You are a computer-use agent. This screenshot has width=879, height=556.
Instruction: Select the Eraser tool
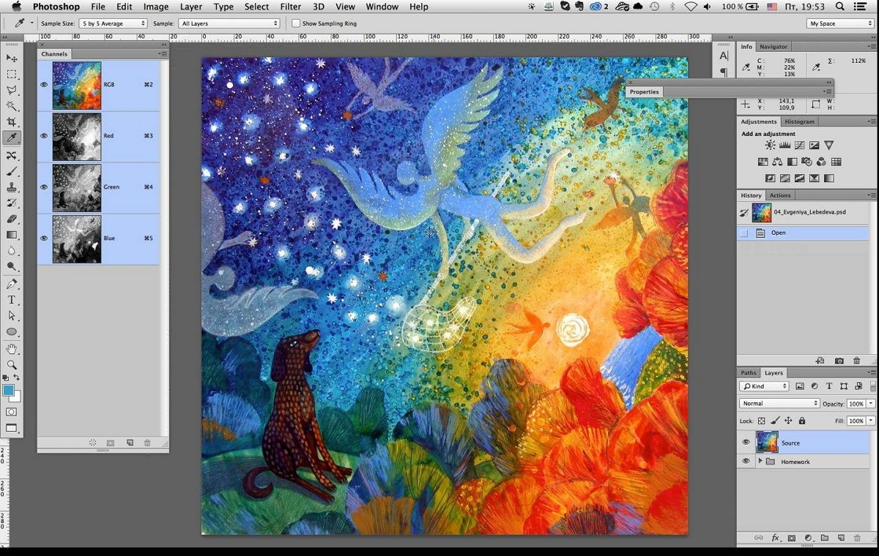pyautogui.click(x=12, y=219)
